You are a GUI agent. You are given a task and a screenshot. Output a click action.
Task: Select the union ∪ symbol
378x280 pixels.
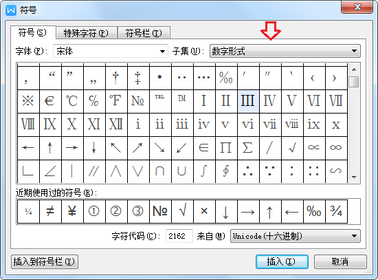point(182,171)
